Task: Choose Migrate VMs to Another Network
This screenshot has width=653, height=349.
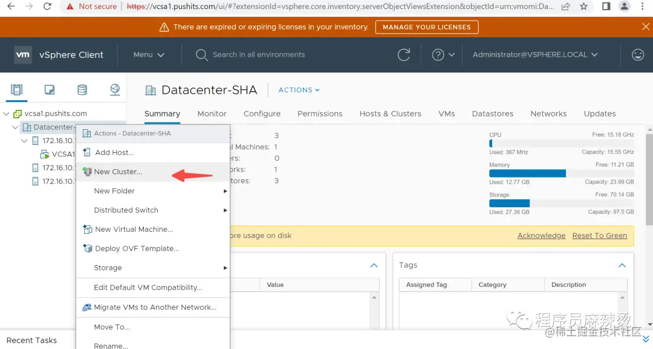Action: (x=153, y=307)
